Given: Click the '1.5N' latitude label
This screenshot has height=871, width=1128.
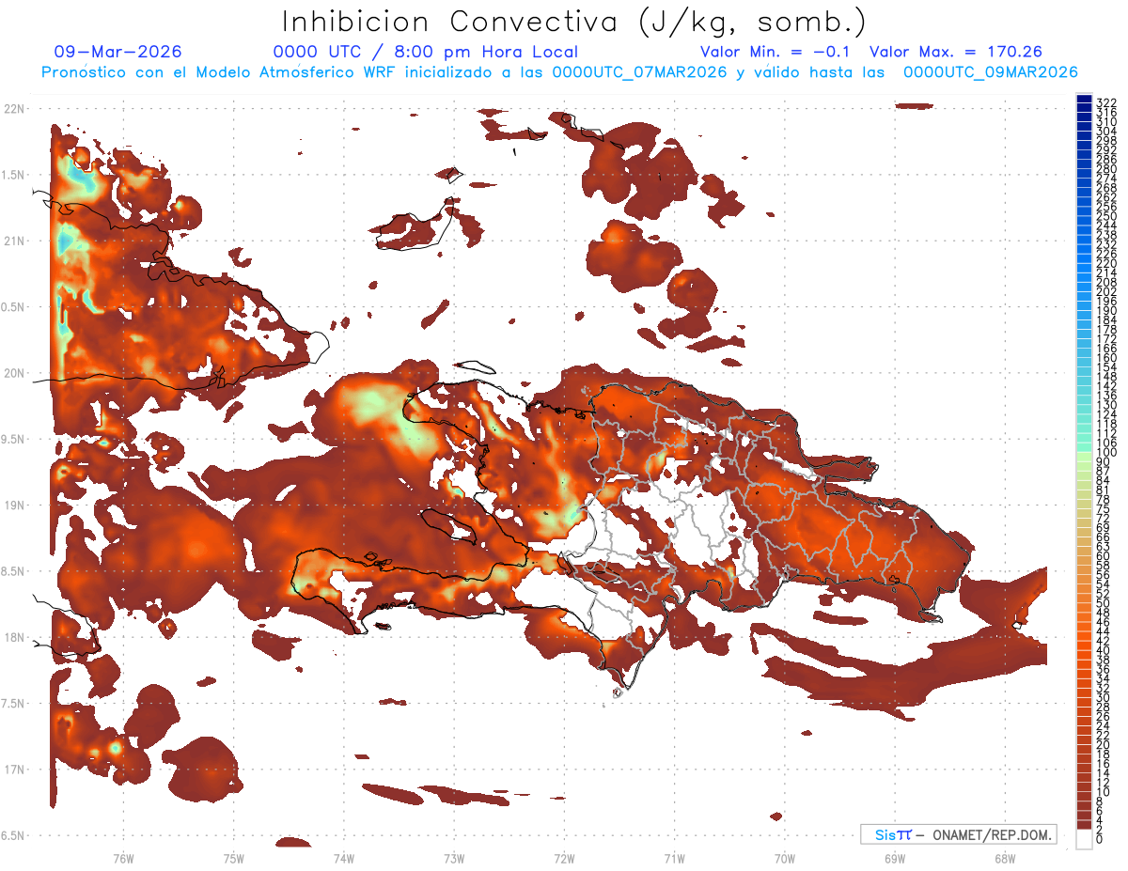Looking at the screenshot, I should [14, 175].
